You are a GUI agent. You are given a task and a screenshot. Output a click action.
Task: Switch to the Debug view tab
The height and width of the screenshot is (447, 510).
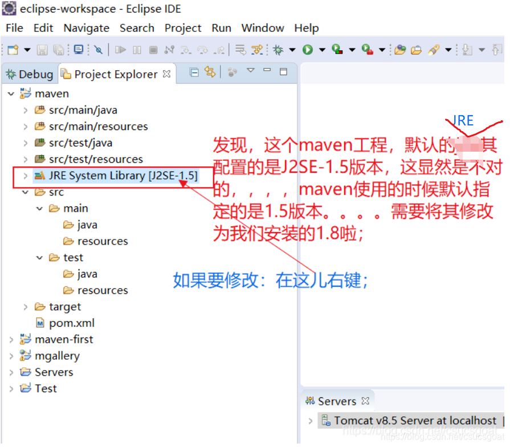(x=30, y=75)
